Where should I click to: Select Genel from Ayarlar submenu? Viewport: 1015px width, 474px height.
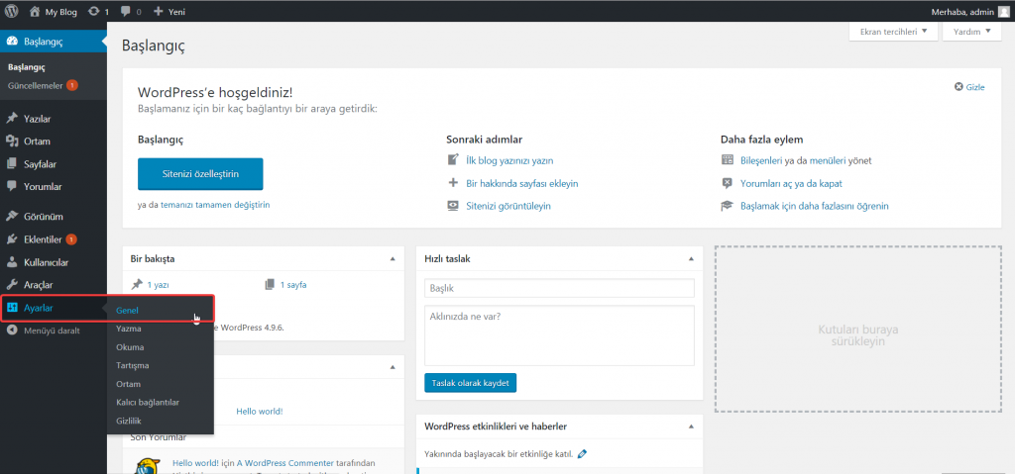click(127, 310)
